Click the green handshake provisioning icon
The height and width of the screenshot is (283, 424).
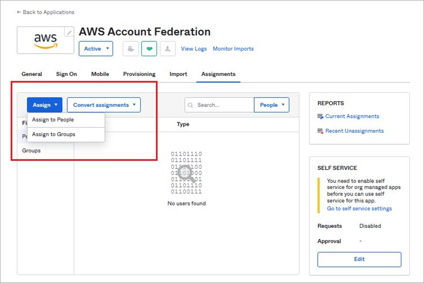coord(149,49)
